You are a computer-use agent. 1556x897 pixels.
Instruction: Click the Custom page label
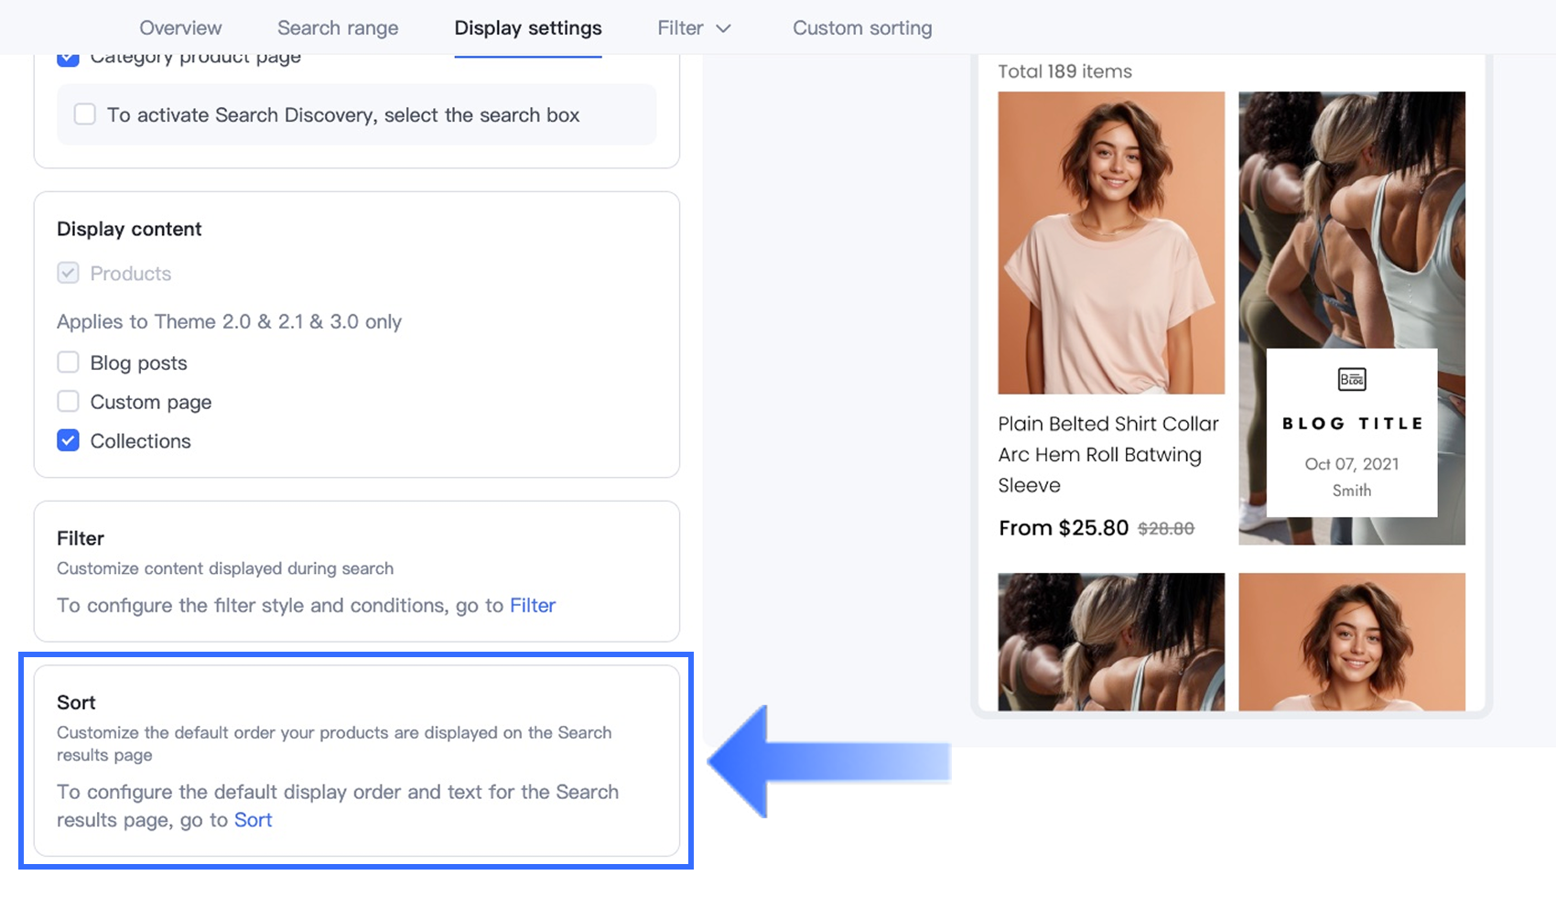tap(151, 402)
